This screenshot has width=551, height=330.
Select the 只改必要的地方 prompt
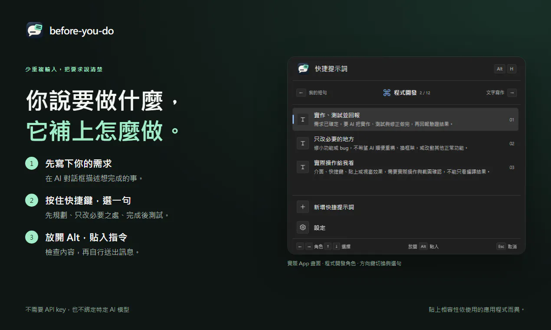(405, 143)
